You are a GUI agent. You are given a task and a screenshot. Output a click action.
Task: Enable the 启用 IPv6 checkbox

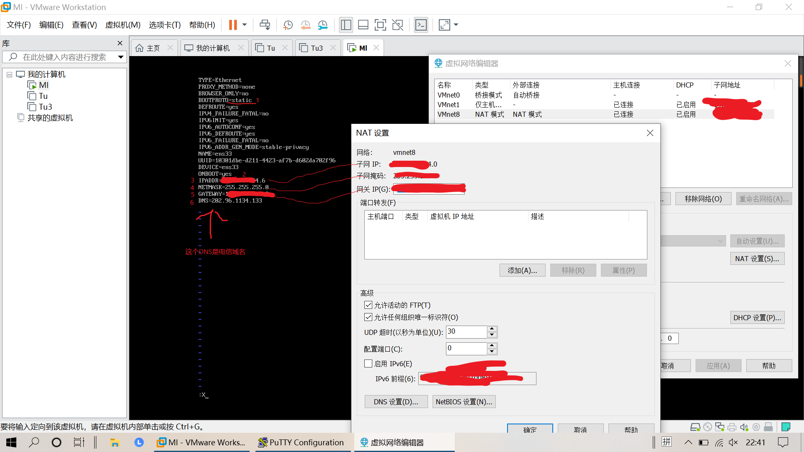click(x=368, y=364)
